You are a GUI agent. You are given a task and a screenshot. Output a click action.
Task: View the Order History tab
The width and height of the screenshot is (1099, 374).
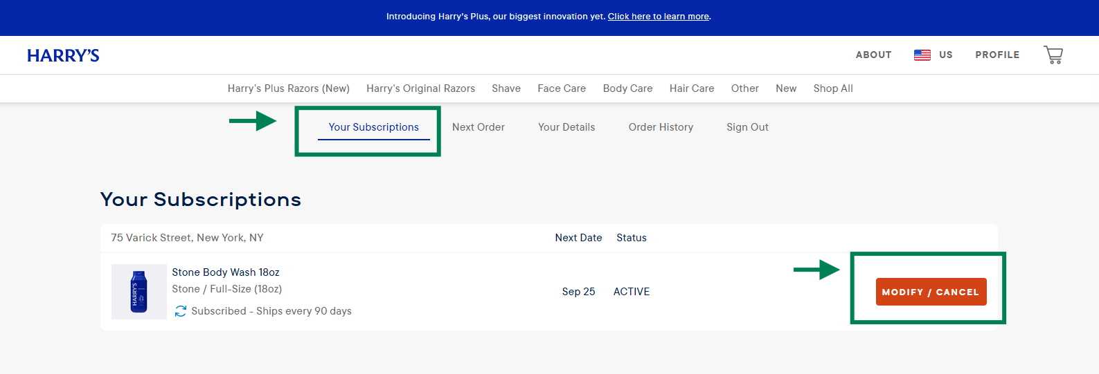pyautogui.click(x=660, y=127)
